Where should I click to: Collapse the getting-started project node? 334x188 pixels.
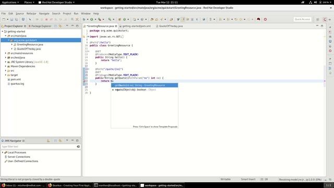[x=3, y=31]
